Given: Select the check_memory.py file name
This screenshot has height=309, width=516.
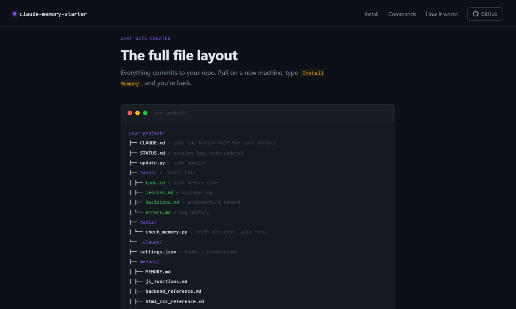Looking at the screenshot, I should 166,232.
